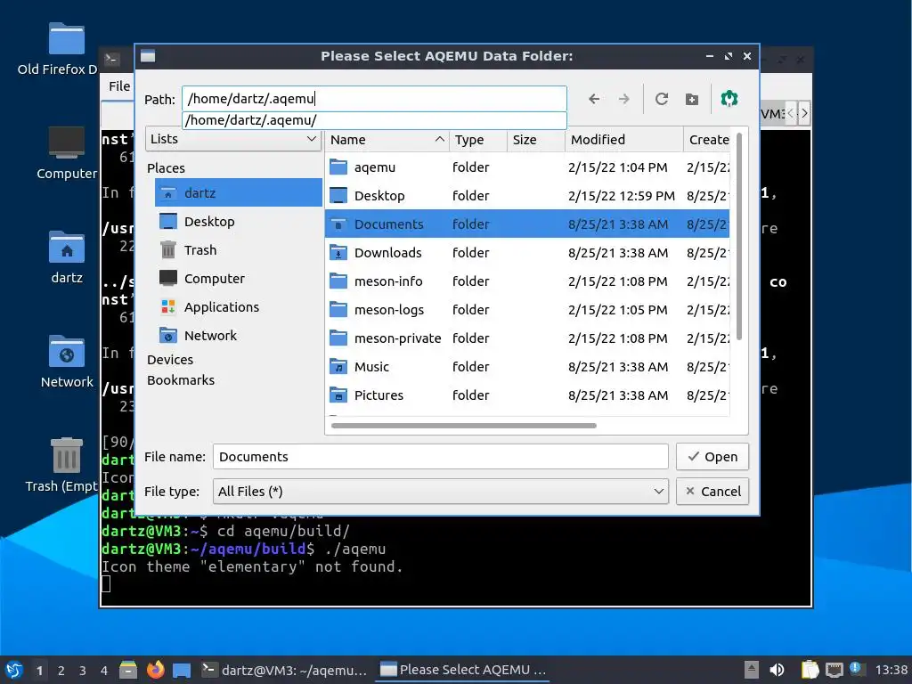Select the Music folder row
This screenshot has height=684, width=912.
coord(527,366)
